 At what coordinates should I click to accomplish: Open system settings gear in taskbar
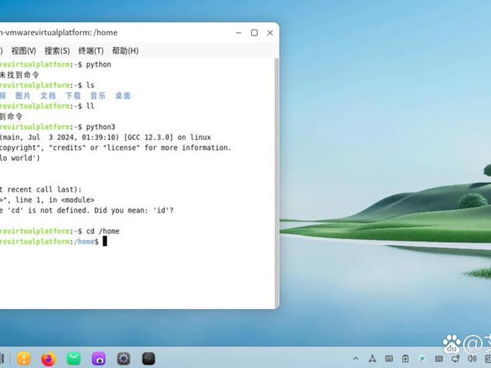(124, 359)
